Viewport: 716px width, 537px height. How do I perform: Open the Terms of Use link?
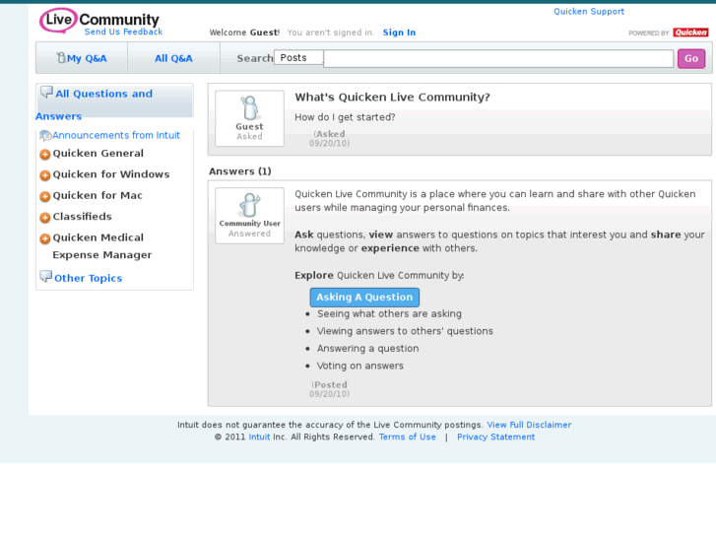[x=408, y=436]
